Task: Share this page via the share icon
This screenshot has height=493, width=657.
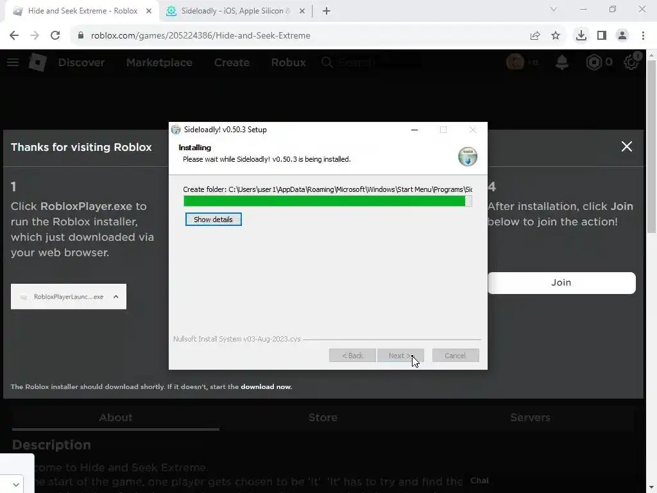Action: 535,36
